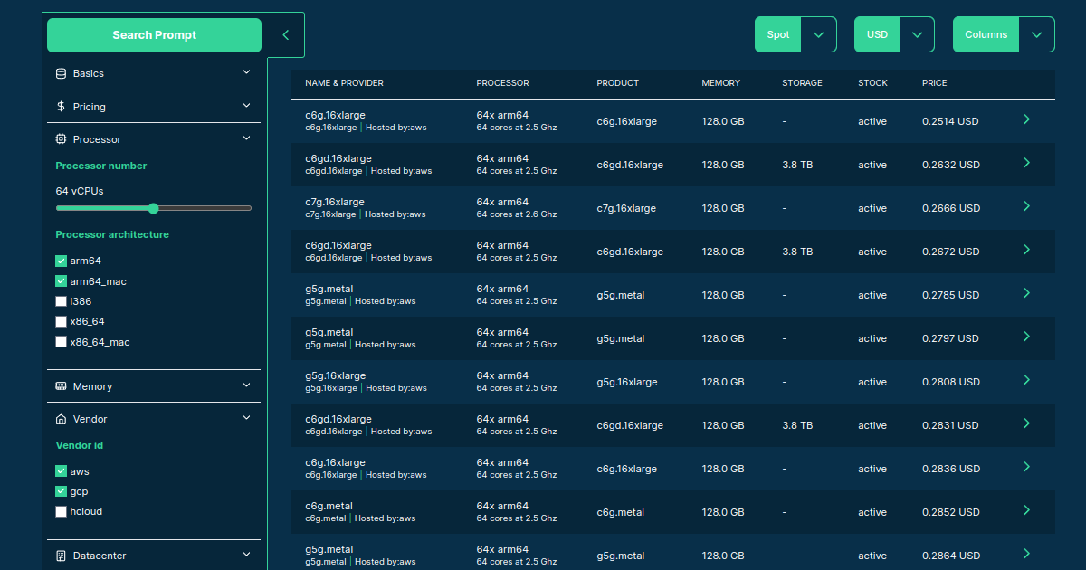Click the memory icon beside Memory

[61, 386]
